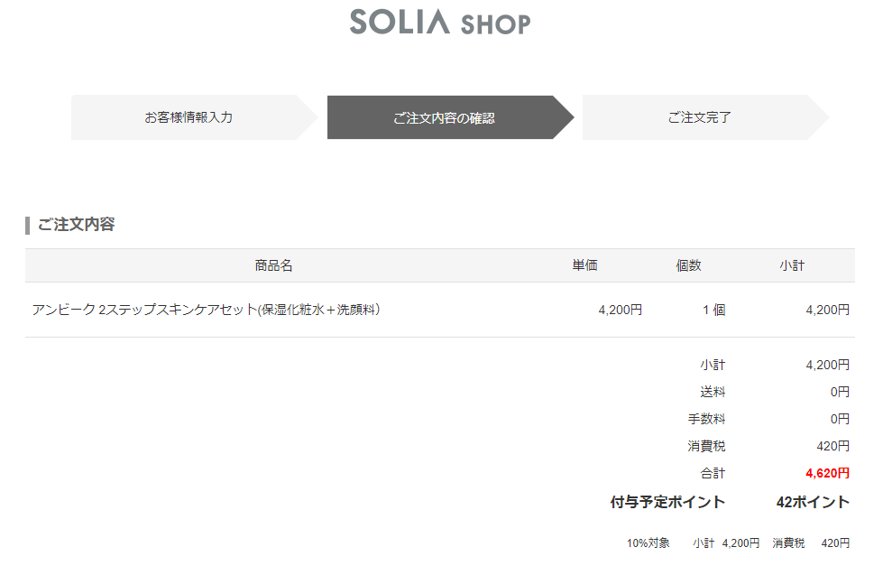Click the 手数料 label
The height and width of the screenshot is (575, 883).
tap(706, 419)
